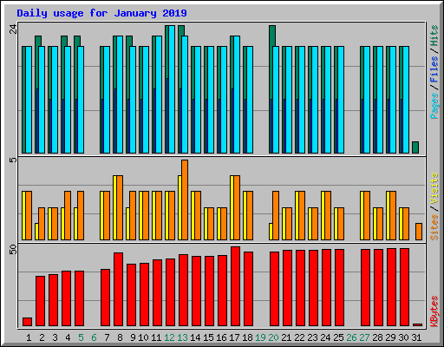
Task: Click the "KBytes" legend label
Action: tap(434, 311)
